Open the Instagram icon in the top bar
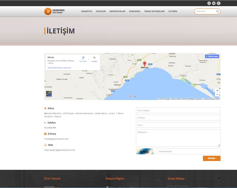 point(218,3)
